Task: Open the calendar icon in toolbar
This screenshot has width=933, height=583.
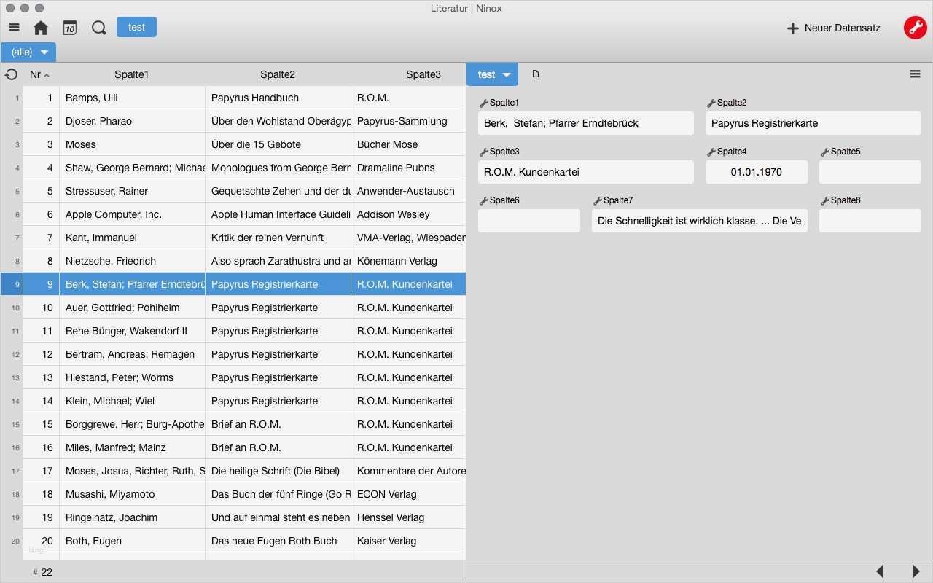Action: pos(70,28)
